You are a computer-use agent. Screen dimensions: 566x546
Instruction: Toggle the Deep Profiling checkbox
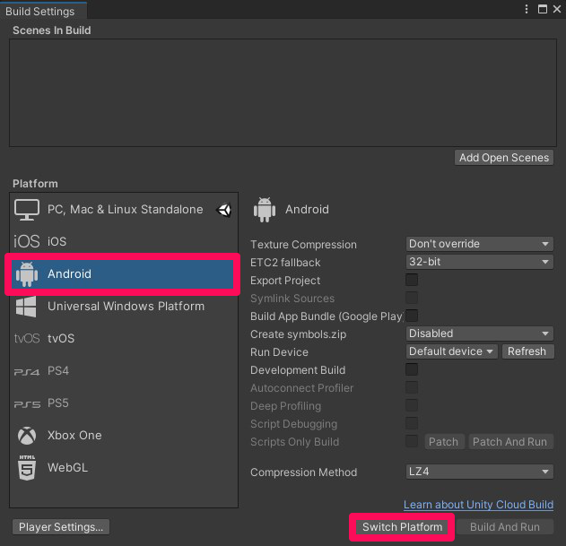412,405
